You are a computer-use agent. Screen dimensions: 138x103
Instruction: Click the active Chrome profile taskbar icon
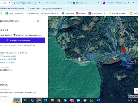coord(39,100)
